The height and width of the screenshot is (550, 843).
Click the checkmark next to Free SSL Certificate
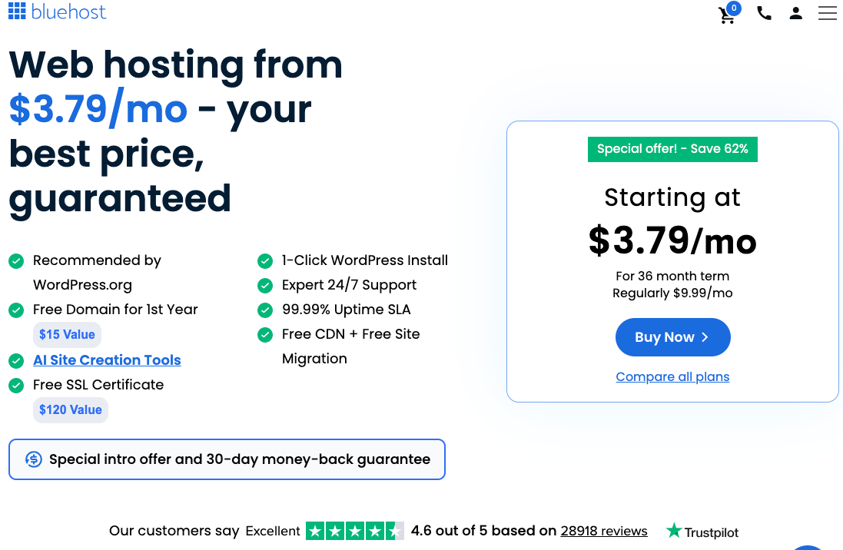[16, 386]
